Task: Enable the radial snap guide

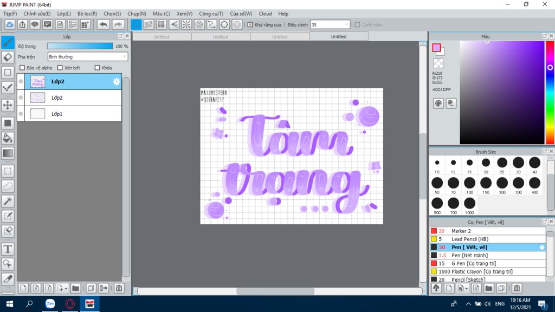Action: (x=186, y=24)
